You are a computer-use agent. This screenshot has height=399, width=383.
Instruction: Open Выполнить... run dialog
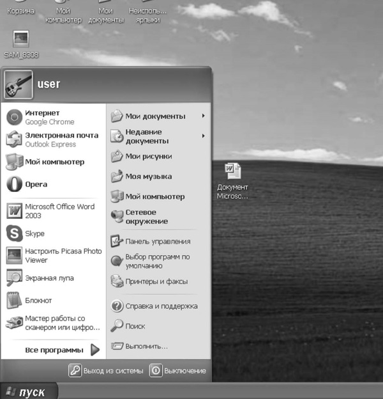146,347
